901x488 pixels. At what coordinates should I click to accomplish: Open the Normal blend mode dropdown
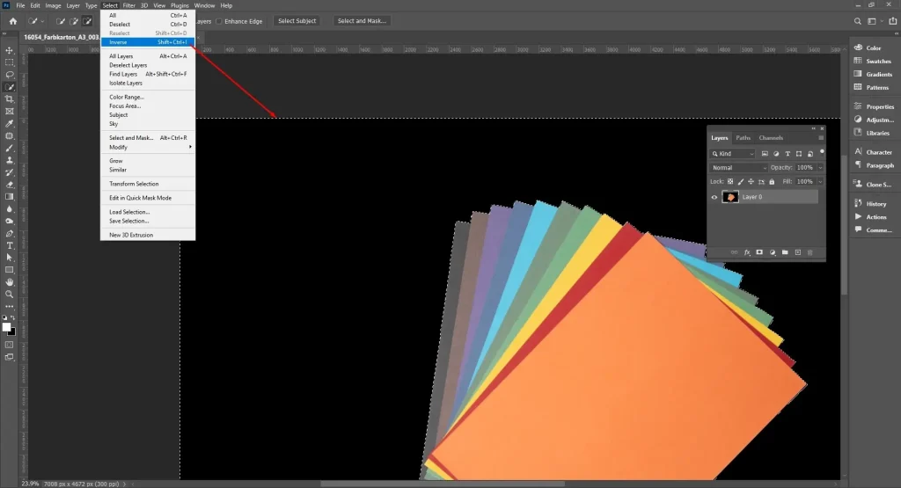738,167
